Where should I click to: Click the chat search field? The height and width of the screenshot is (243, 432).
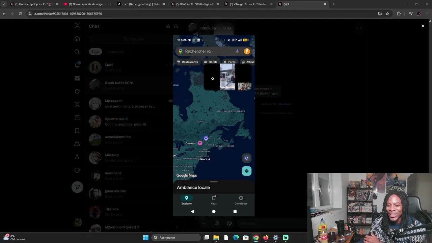(133, 39)
